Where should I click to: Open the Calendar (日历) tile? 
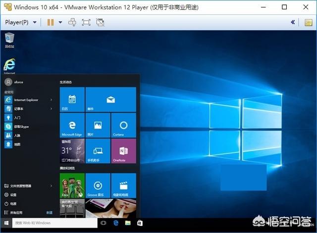tap(72, 99)
